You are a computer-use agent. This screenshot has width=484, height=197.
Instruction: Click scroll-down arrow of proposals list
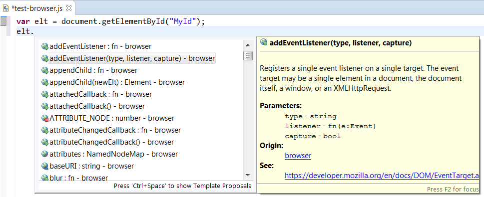point(248,175)
